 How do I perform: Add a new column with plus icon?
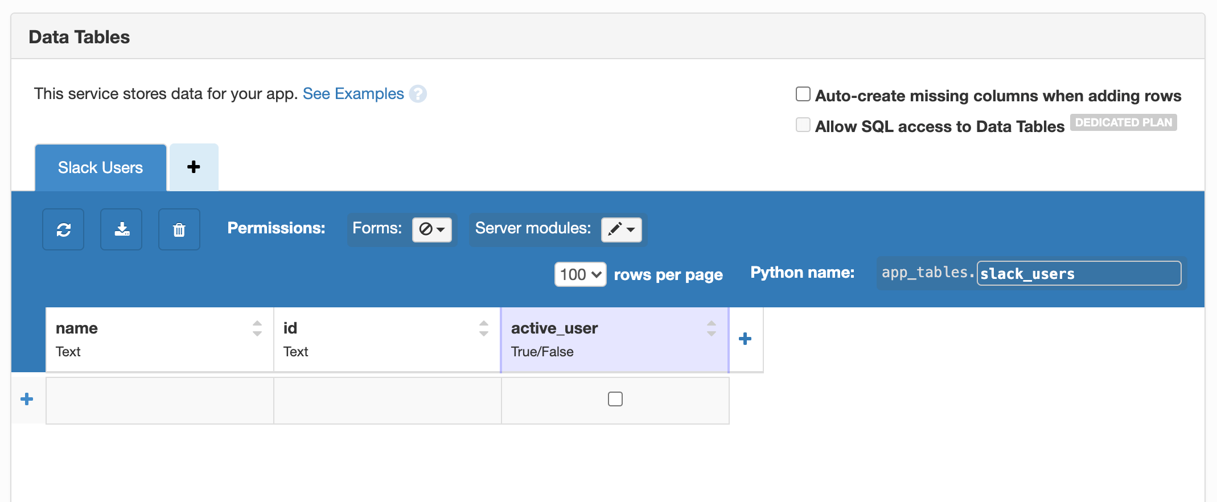[x=745, y=339]
